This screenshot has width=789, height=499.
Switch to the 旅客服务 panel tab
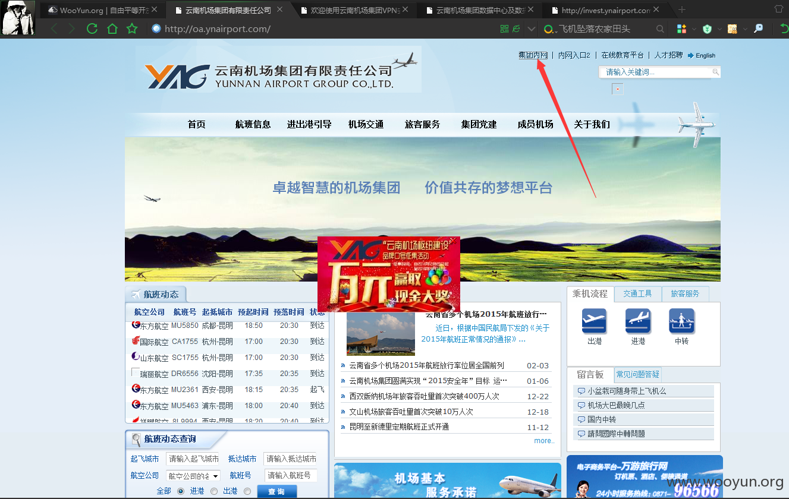tap(685, 293)
